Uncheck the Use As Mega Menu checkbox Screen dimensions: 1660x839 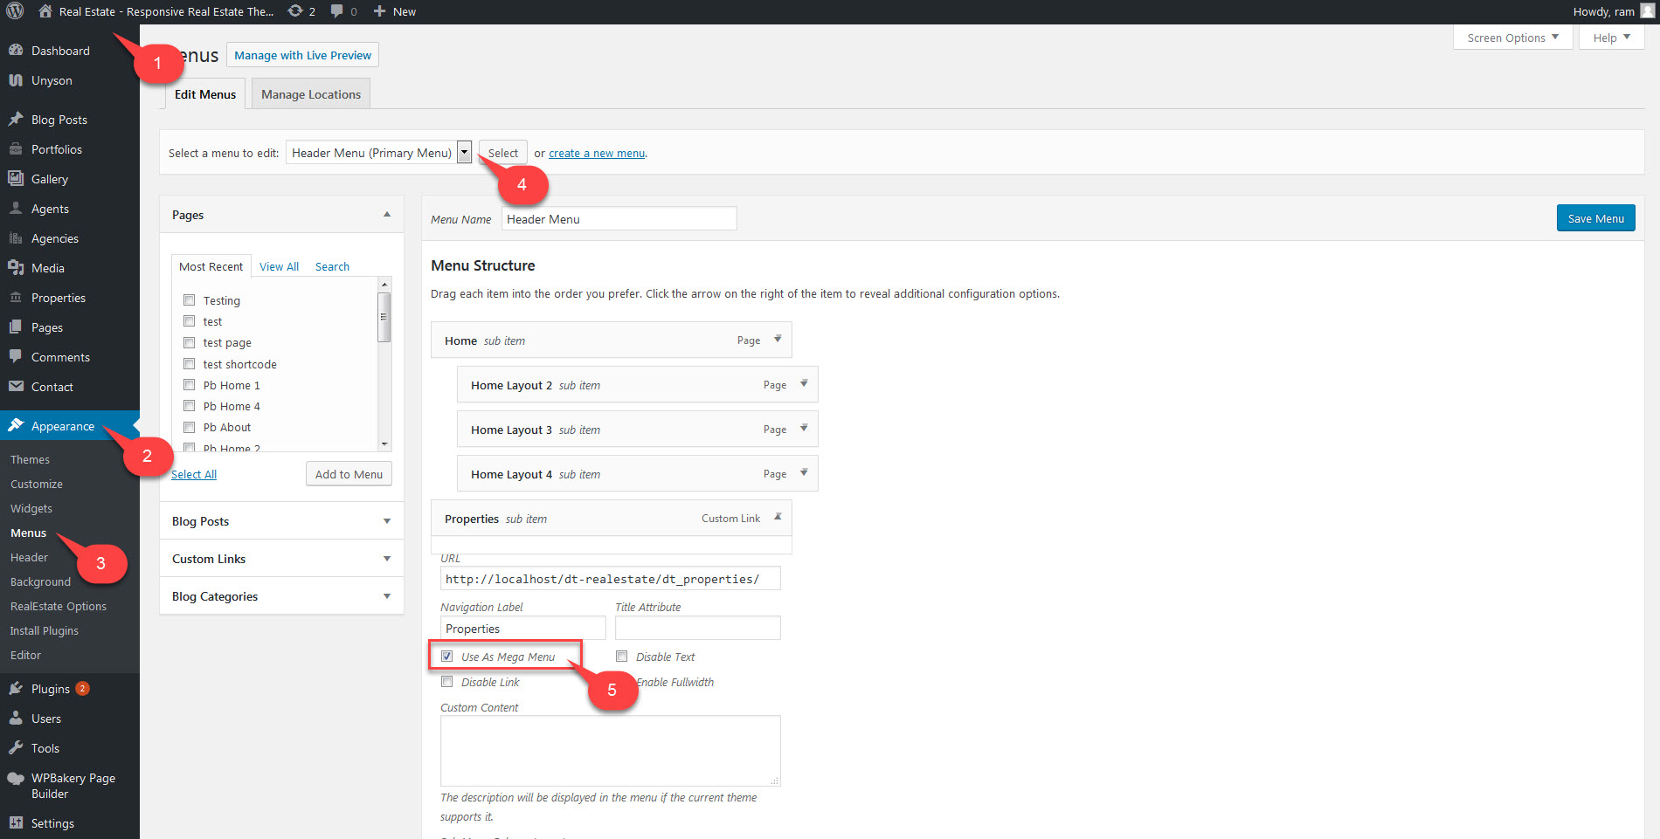point(447,657)
